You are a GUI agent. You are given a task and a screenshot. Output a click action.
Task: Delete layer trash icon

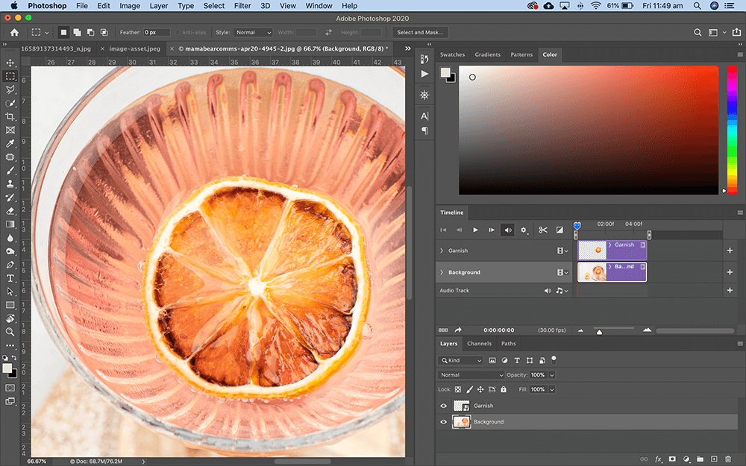[x=728, y=459]
